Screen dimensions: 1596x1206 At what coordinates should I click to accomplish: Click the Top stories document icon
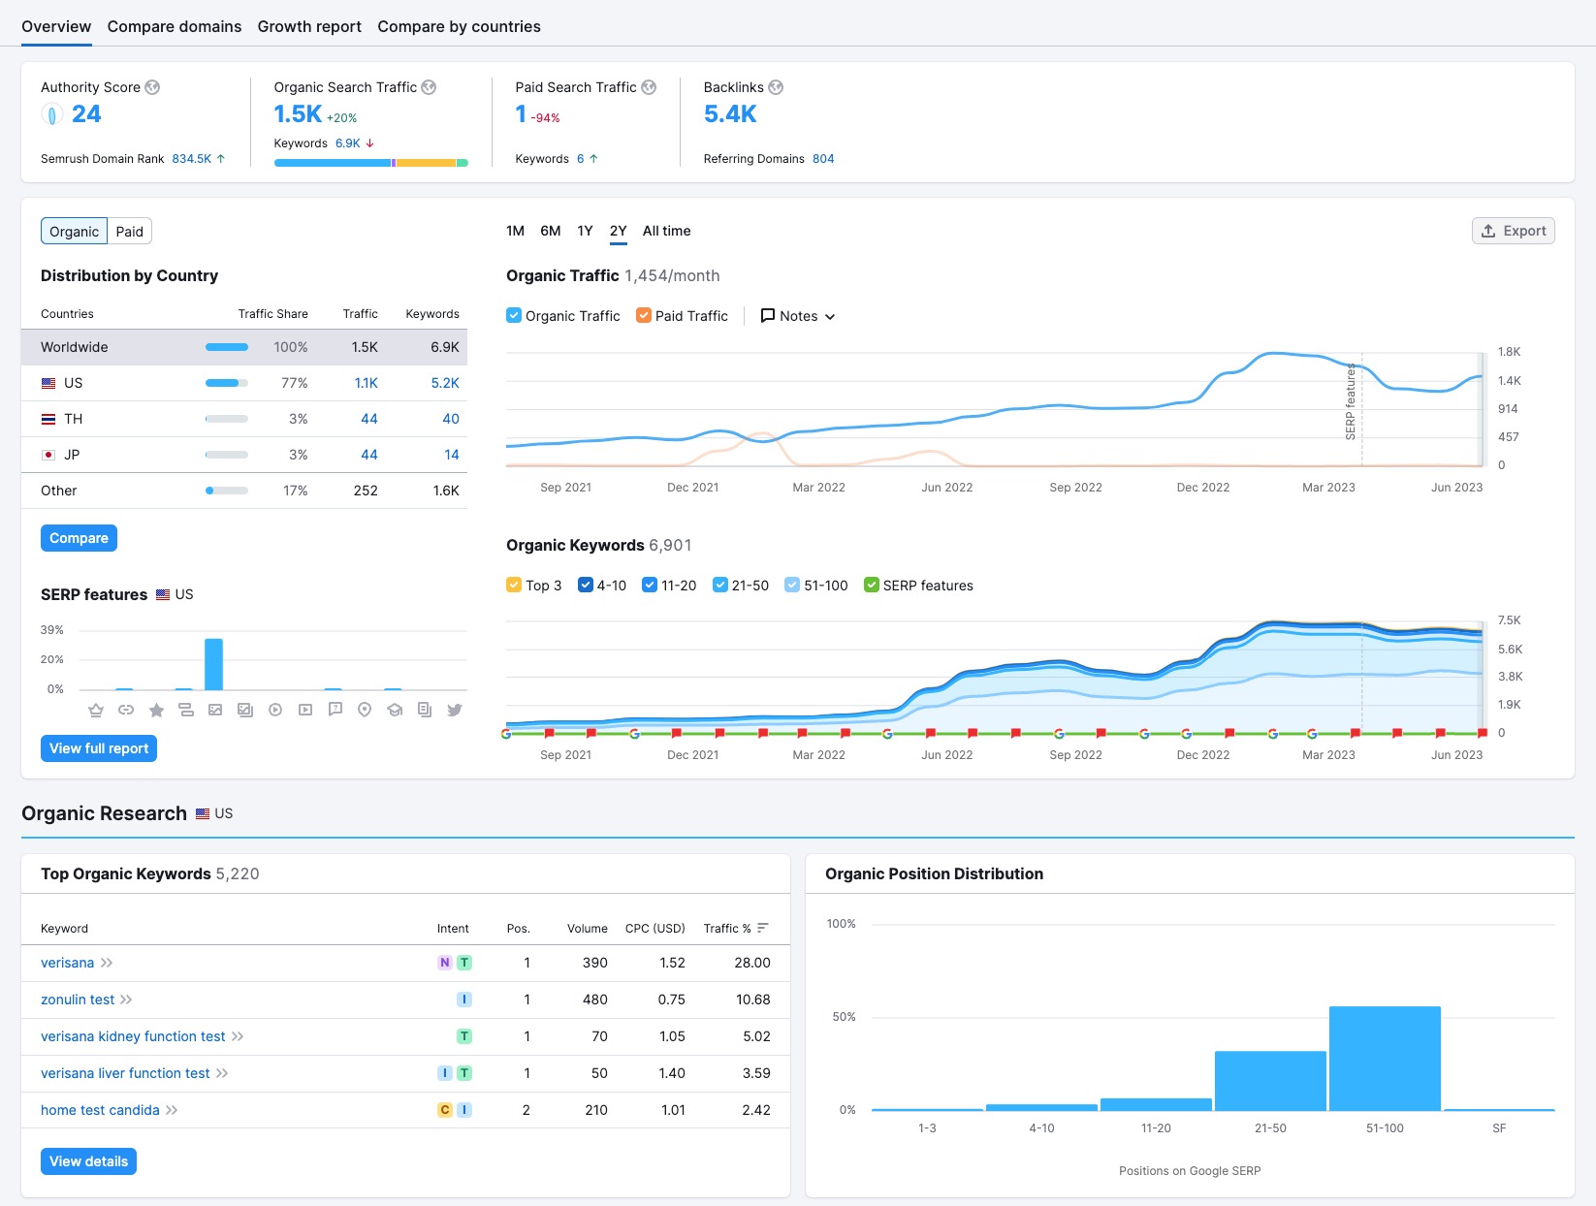(x=425, y=710)
